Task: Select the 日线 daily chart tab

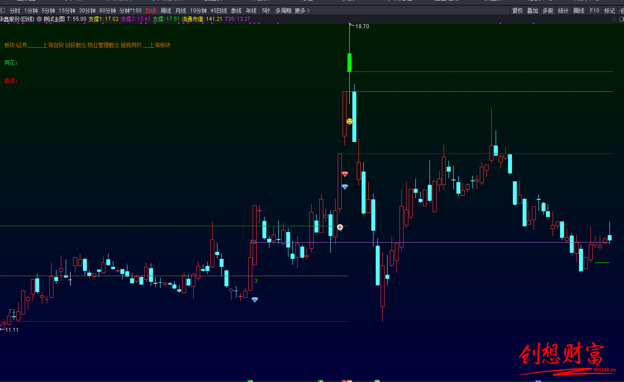Action: click(151, 11)
